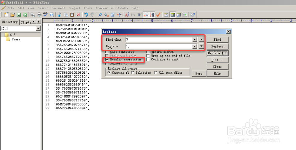Click inside the Find what input field
Viewport: 296px width, 150px height.
pyautogui.click(x=159, y=39)
